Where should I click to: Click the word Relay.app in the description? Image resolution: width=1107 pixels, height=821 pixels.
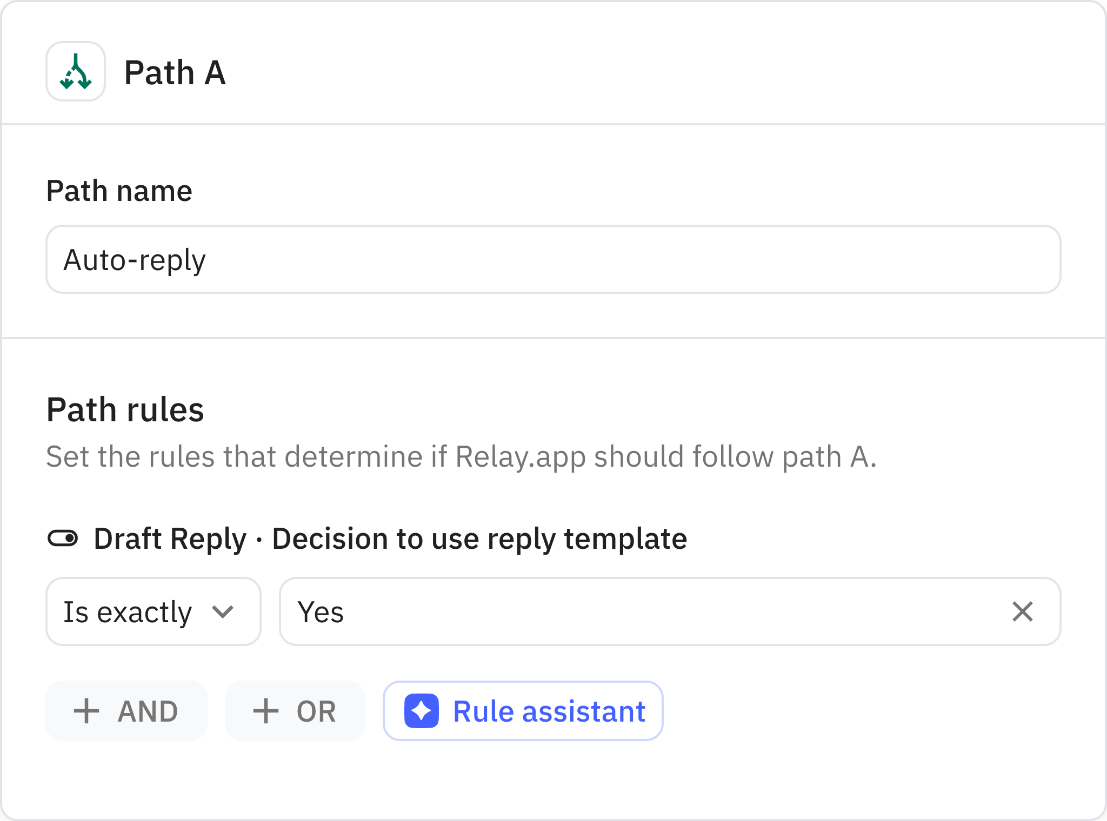click(x=520, y=457)
